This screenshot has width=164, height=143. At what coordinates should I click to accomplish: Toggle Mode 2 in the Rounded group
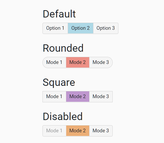[77, 62]
